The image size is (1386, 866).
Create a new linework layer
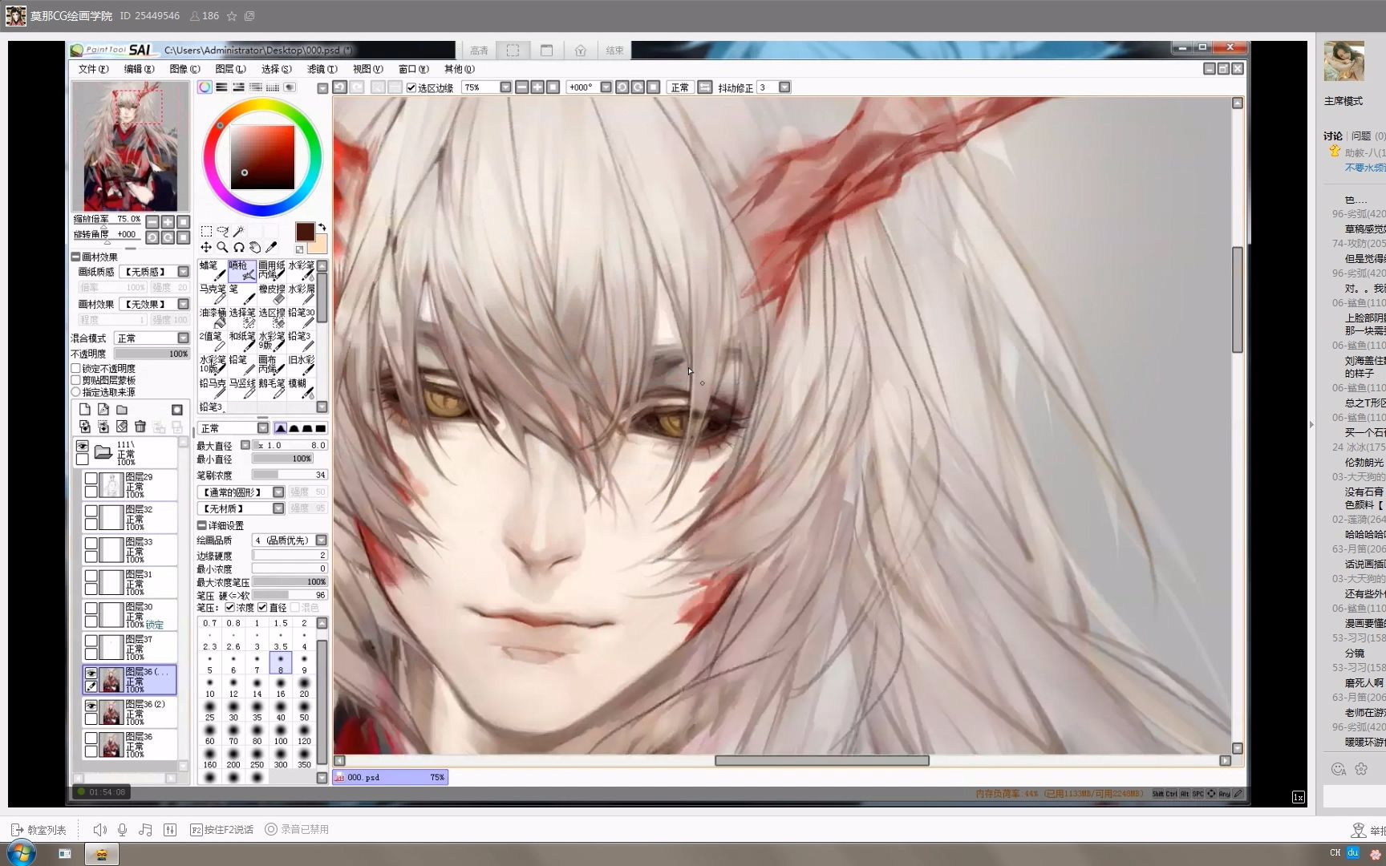point(103,410)
